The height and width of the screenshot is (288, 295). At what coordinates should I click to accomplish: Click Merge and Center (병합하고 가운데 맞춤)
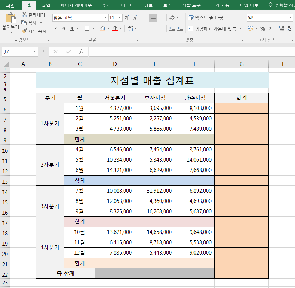tap(212, 28)
